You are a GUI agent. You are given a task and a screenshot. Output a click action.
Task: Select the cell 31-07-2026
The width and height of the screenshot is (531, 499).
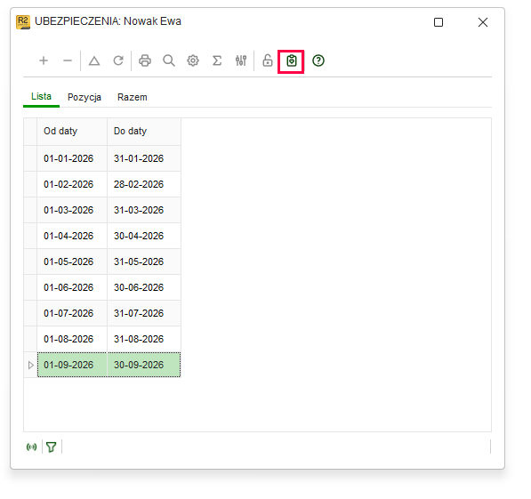144,313
